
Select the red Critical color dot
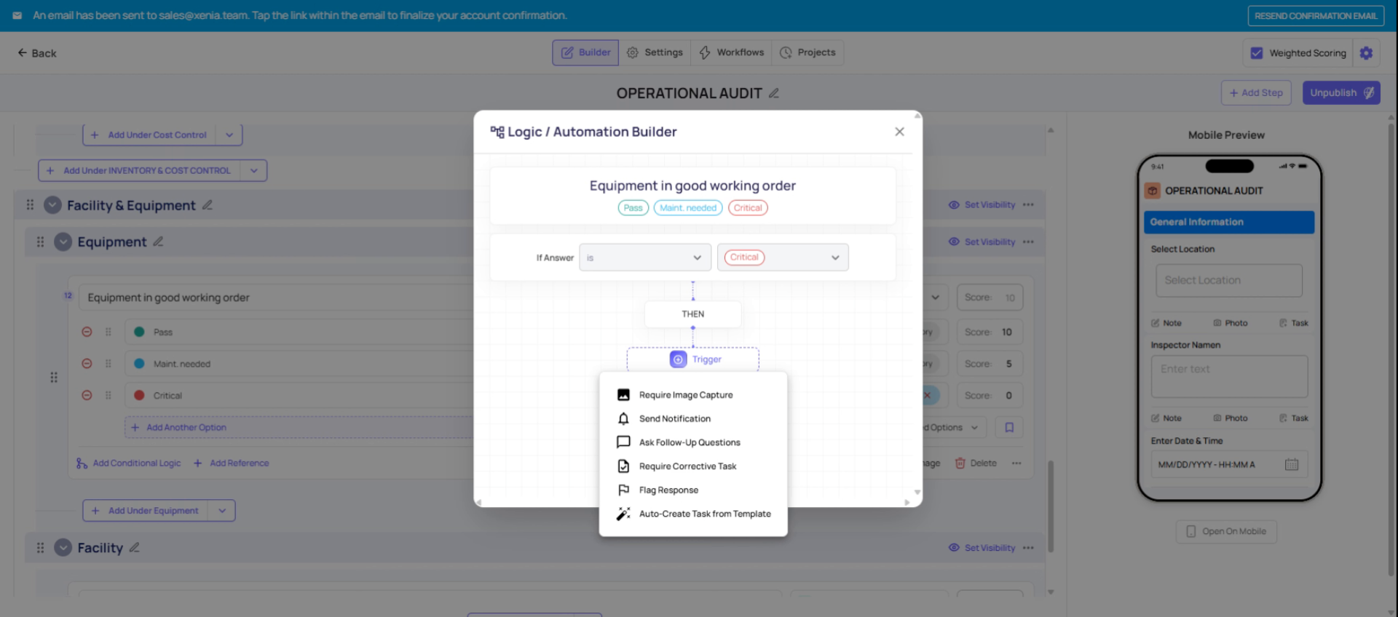[139, 396]
